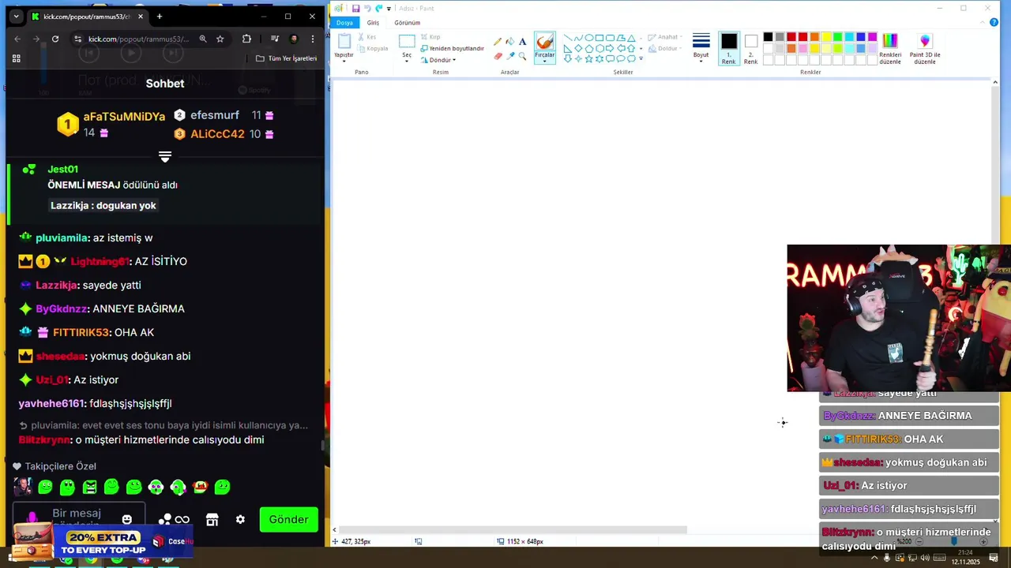Image resolution: width=1011 pixels, height=568 pixels.
Task: Open browser extensions puzzle icon
Action: (246, 39)
